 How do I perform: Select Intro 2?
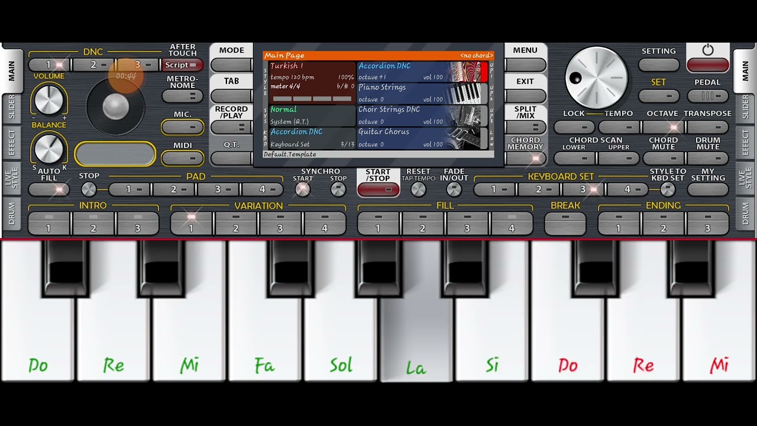93,224
